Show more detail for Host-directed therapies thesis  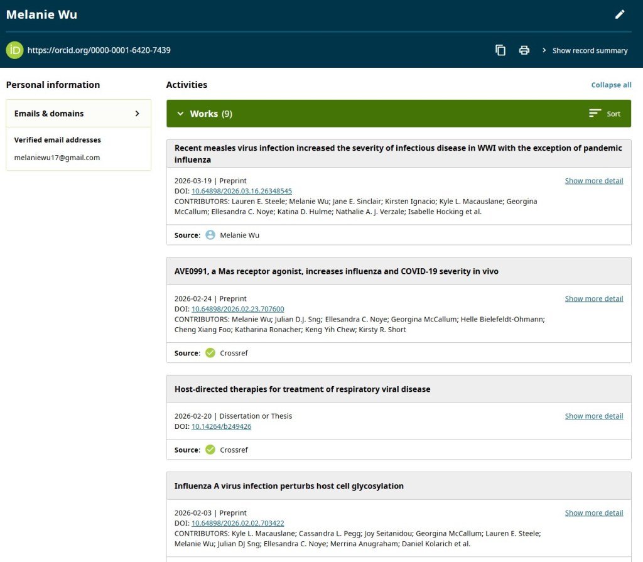point(593,416)
